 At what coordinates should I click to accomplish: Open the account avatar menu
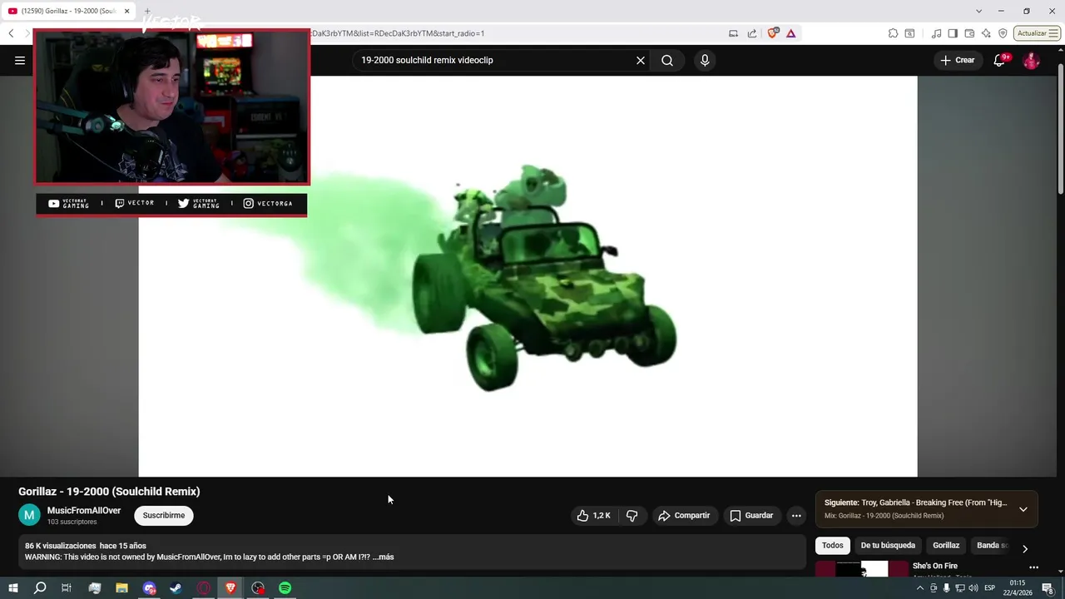(1031, 61)
